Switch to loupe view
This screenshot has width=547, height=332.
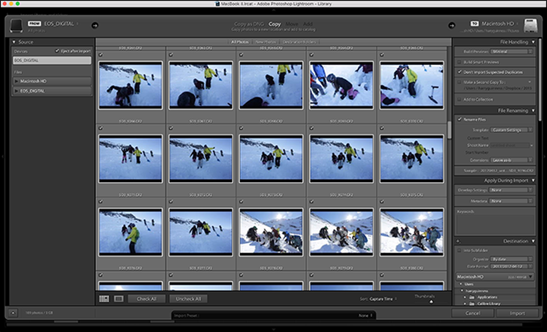tap(119, 299)
